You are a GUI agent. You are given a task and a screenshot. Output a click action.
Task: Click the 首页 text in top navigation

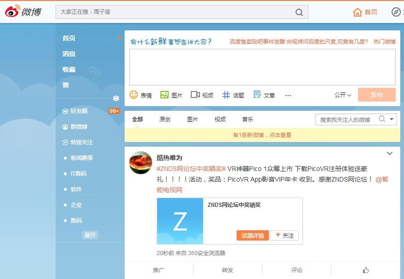tap(371, 12)
